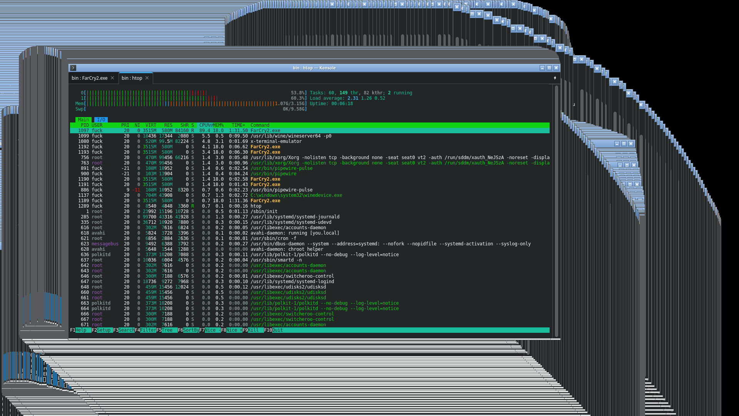The height and width of the screenshot is (416, 739).
Task: Sort processes by the PRI column
Action: pyautogui.click(x=125, y=125)
